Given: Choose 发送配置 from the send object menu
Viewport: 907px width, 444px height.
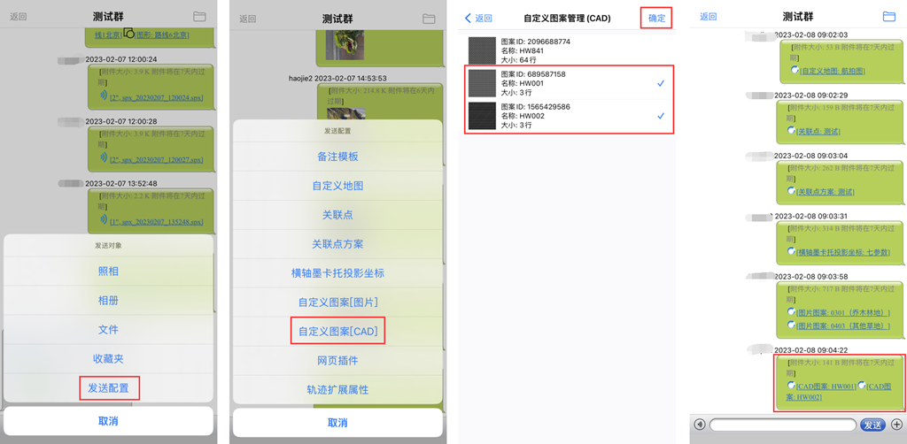Looking at the screenshot, I should point(108,388).
